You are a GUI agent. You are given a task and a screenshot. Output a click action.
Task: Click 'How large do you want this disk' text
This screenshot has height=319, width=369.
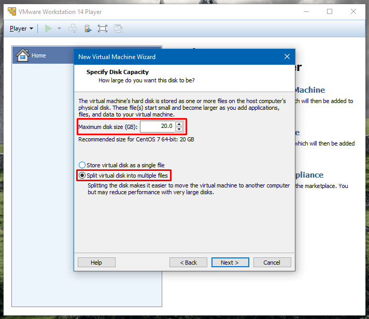[x=146, y=80]
